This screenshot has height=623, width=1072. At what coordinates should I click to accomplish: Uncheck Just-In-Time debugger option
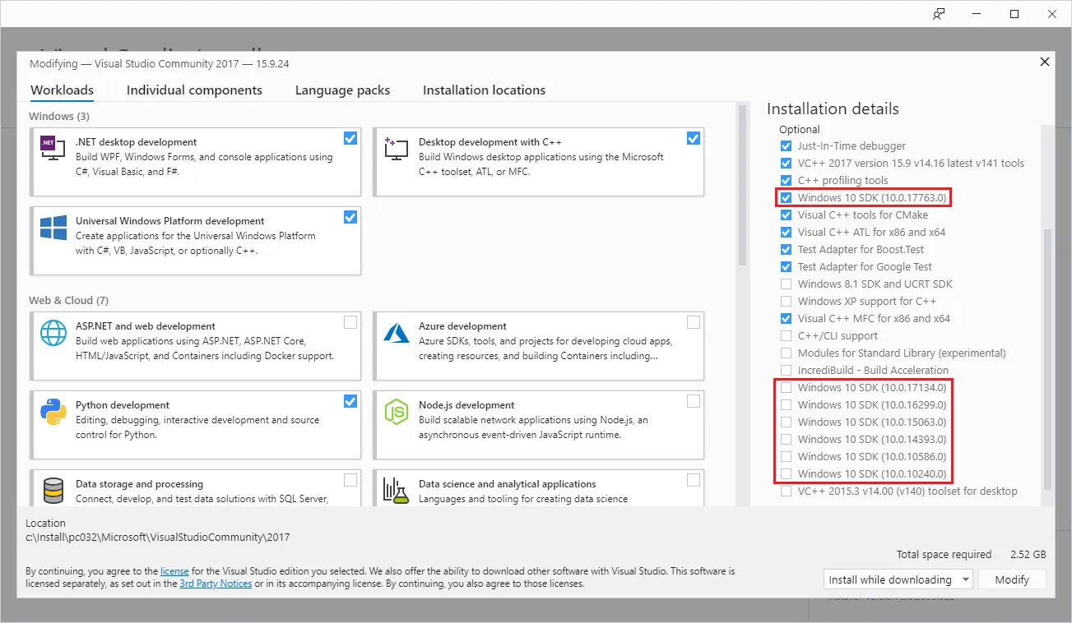(786, 146)
